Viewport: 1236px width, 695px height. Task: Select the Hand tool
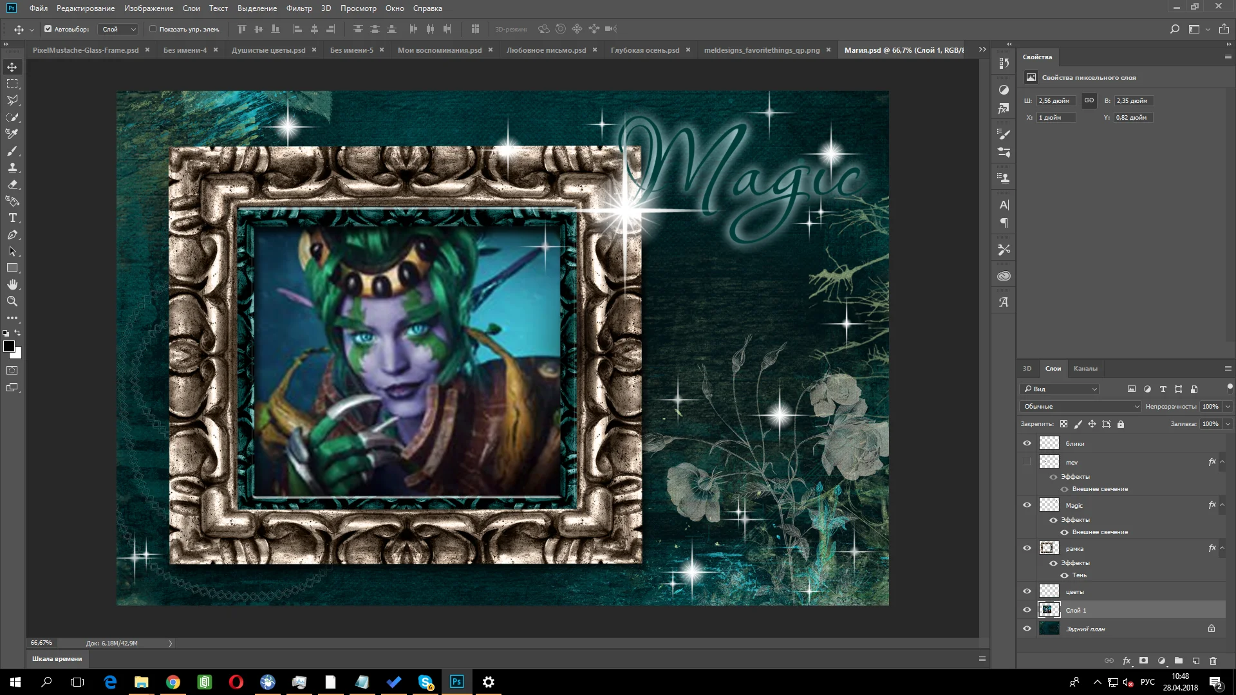(12, 284)
